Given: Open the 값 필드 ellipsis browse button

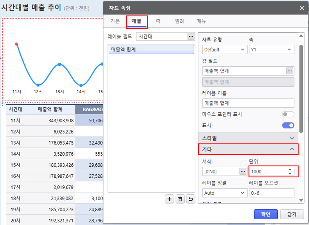Looking at the screenshot, I should (290, 71).
